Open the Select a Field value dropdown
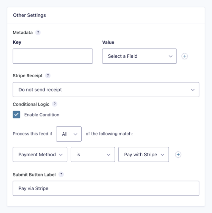Screen dimensions: 212x213 (x=139, y=56)
